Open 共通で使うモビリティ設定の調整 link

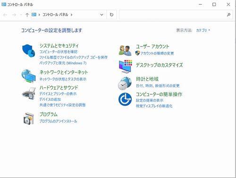point(62,105)
